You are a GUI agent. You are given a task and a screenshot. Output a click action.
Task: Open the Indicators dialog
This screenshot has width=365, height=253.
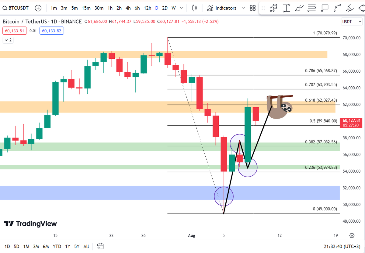222,8
